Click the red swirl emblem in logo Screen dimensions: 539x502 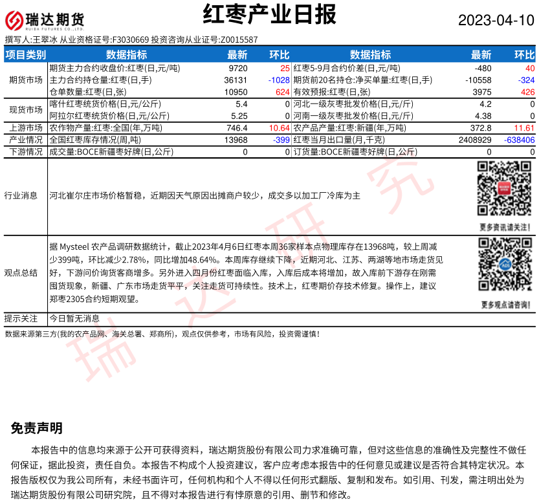pyautogui.click(x=16, y=20)
